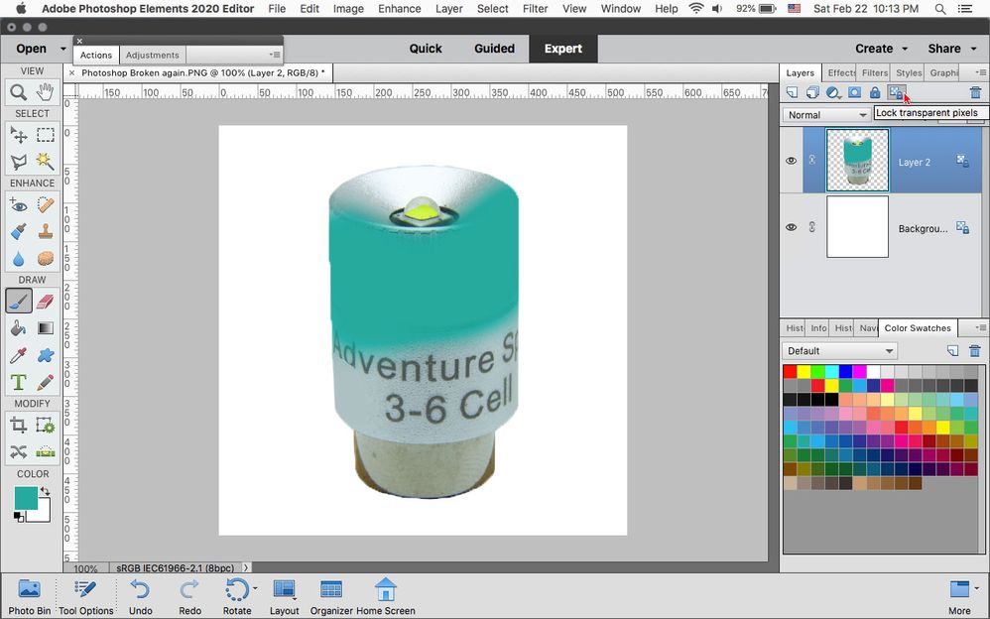The width and height of the screenshot is (990, 619).
Task: Select the Custom Shape tool
Action: pyautogui.click(x=45, y=355)
